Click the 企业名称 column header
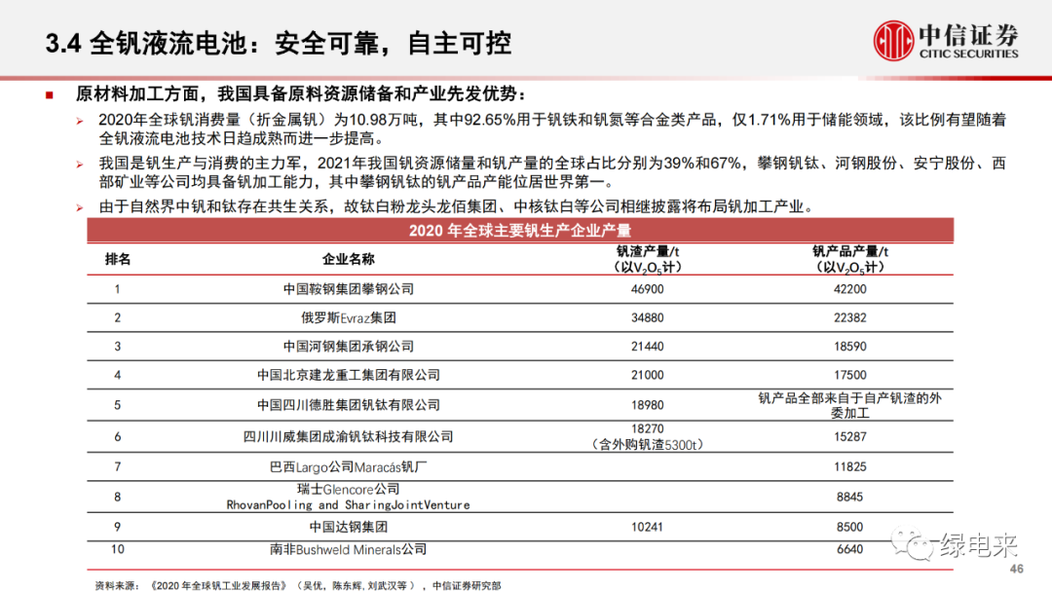 348,259
